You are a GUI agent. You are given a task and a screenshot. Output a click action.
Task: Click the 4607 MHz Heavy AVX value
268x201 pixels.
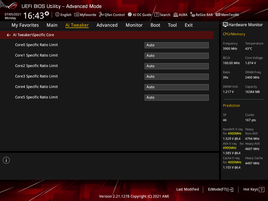(252, 149)
